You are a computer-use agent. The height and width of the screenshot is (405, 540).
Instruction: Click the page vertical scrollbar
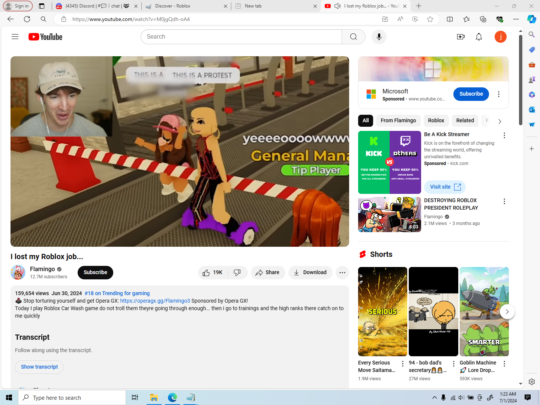(520, 80)
